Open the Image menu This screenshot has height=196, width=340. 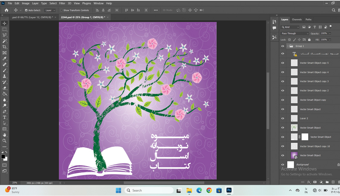pos(26,3)
